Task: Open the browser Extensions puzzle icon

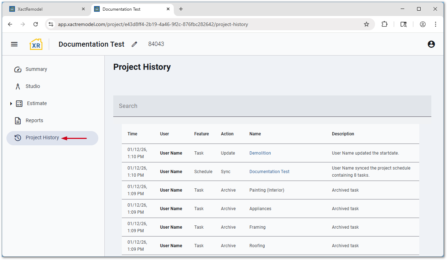Action: click(384, 24)
